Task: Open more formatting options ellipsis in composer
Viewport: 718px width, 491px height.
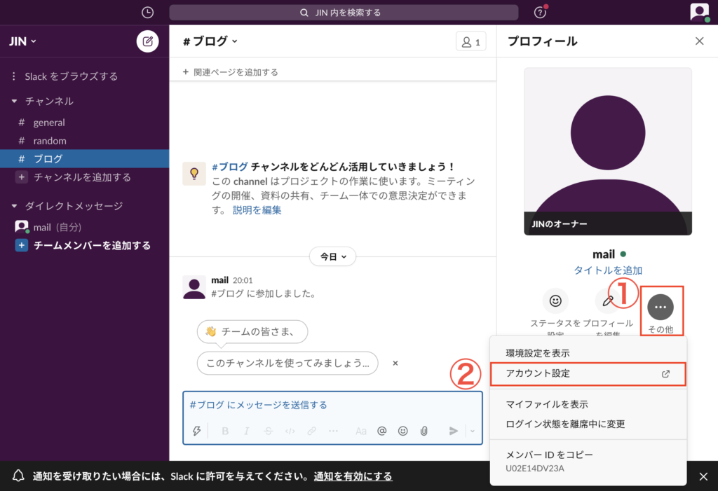Action: (x=333, y=431)
